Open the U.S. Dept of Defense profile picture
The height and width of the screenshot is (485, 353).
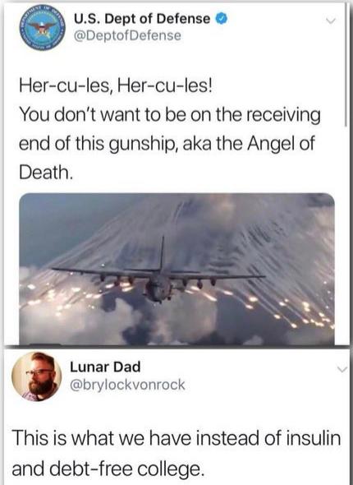pyautogui.click(x=43, y=28)
